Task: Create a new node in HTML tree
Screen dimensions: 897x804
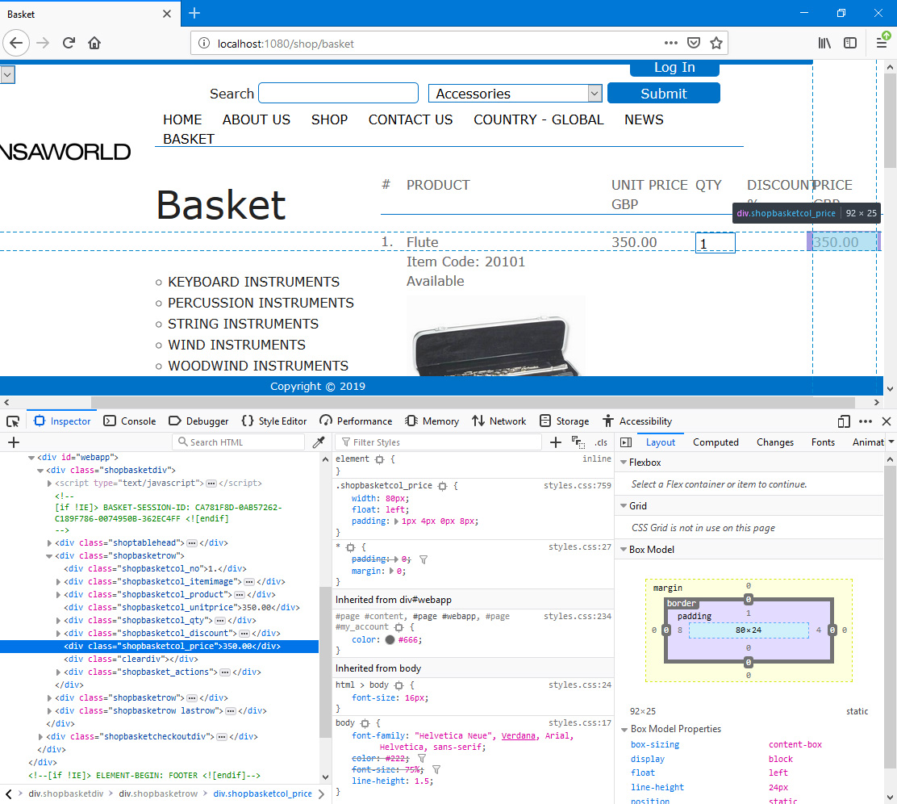Action: coord(14,442)
